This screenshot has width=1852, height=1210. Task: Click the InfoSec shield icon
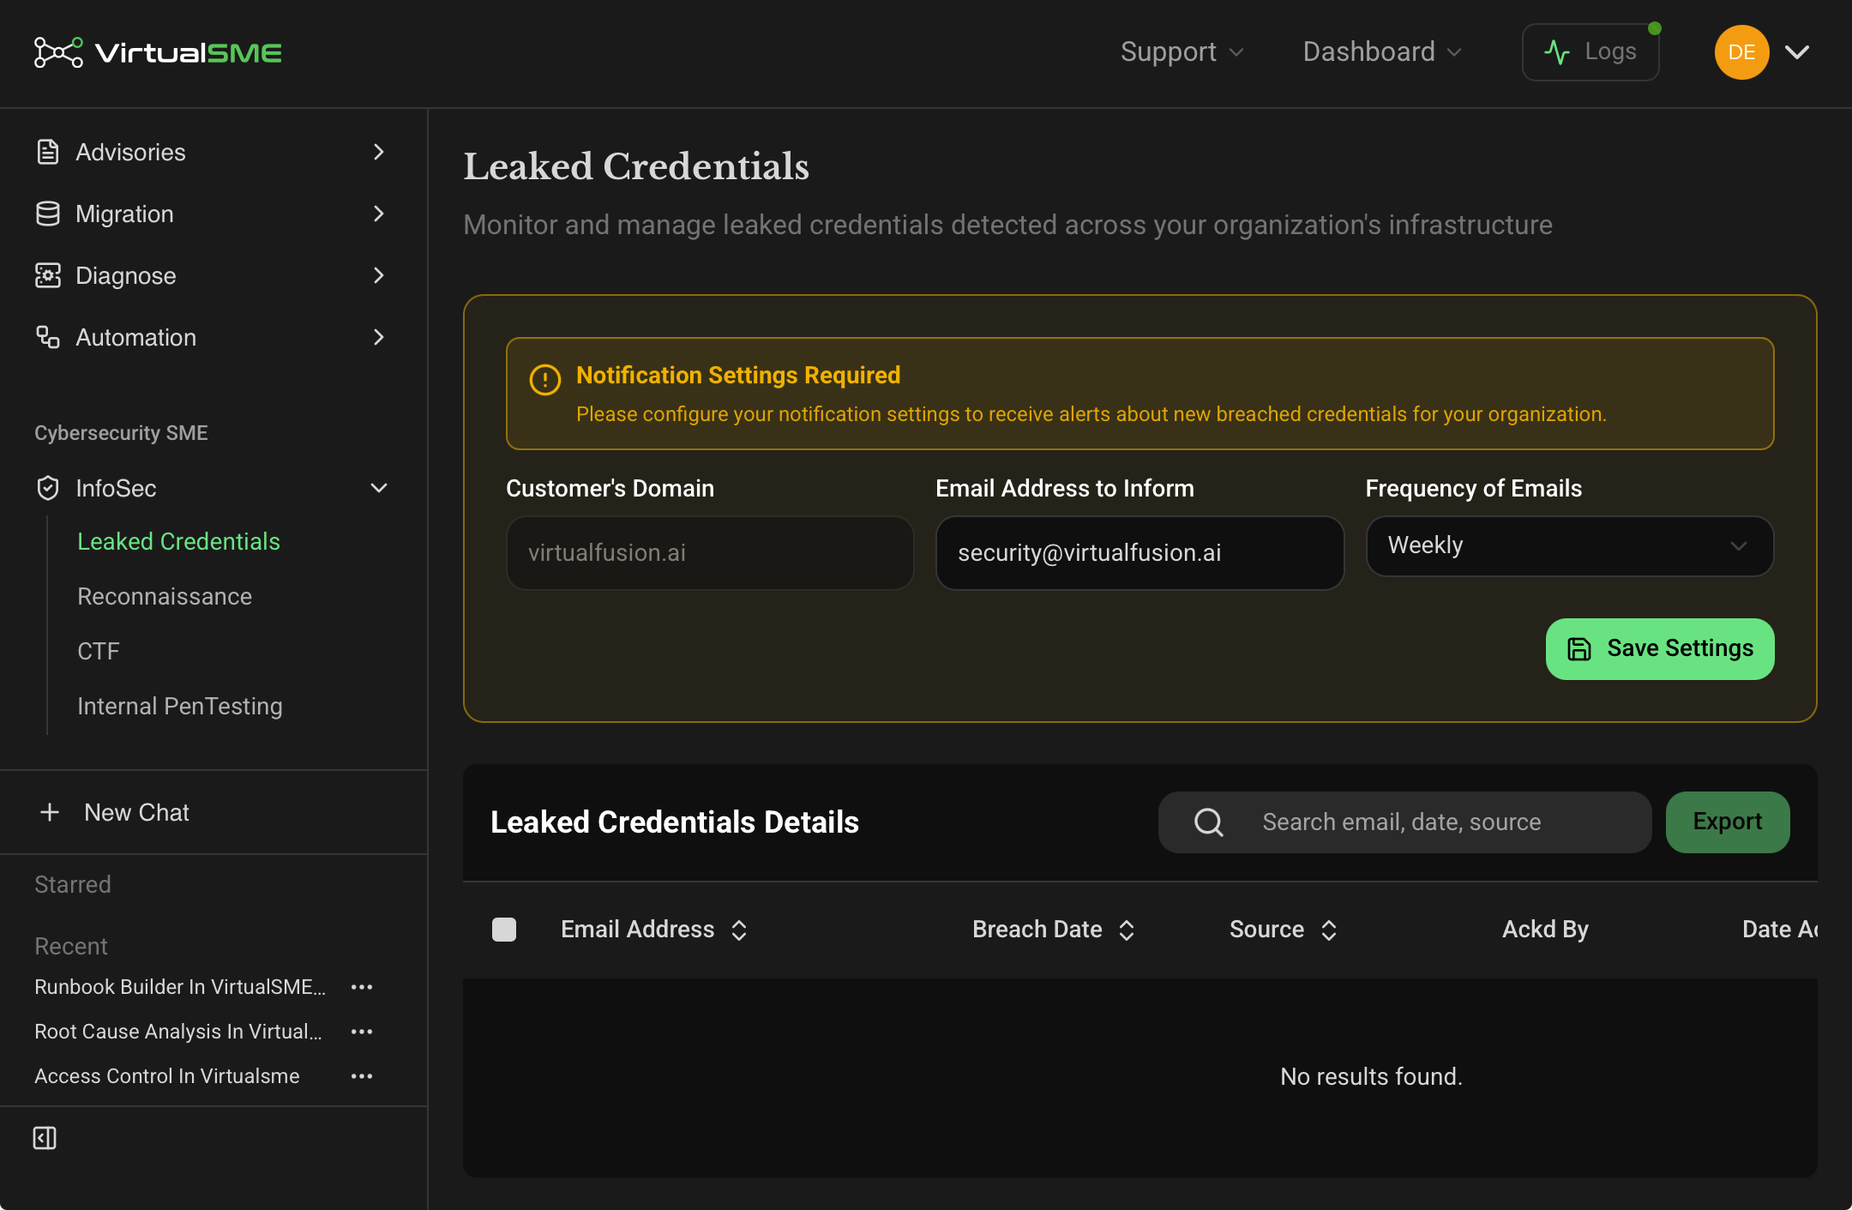(x=48, y=488)
